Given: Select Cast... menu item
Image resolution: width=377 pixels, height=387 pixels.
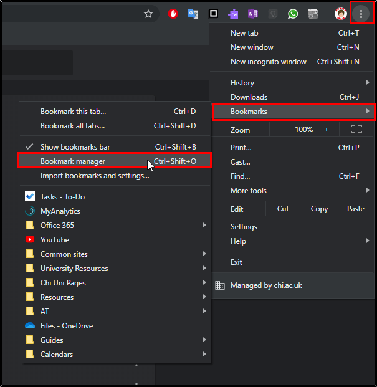Looking at the screenshot, I should click(x=293, y=162).
